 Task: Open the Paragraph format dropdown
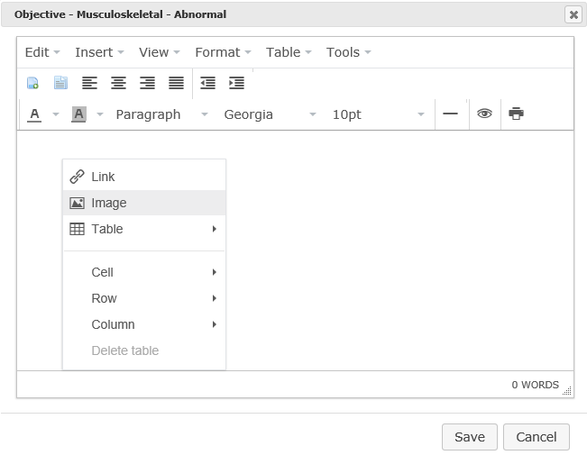coord(161,114)
